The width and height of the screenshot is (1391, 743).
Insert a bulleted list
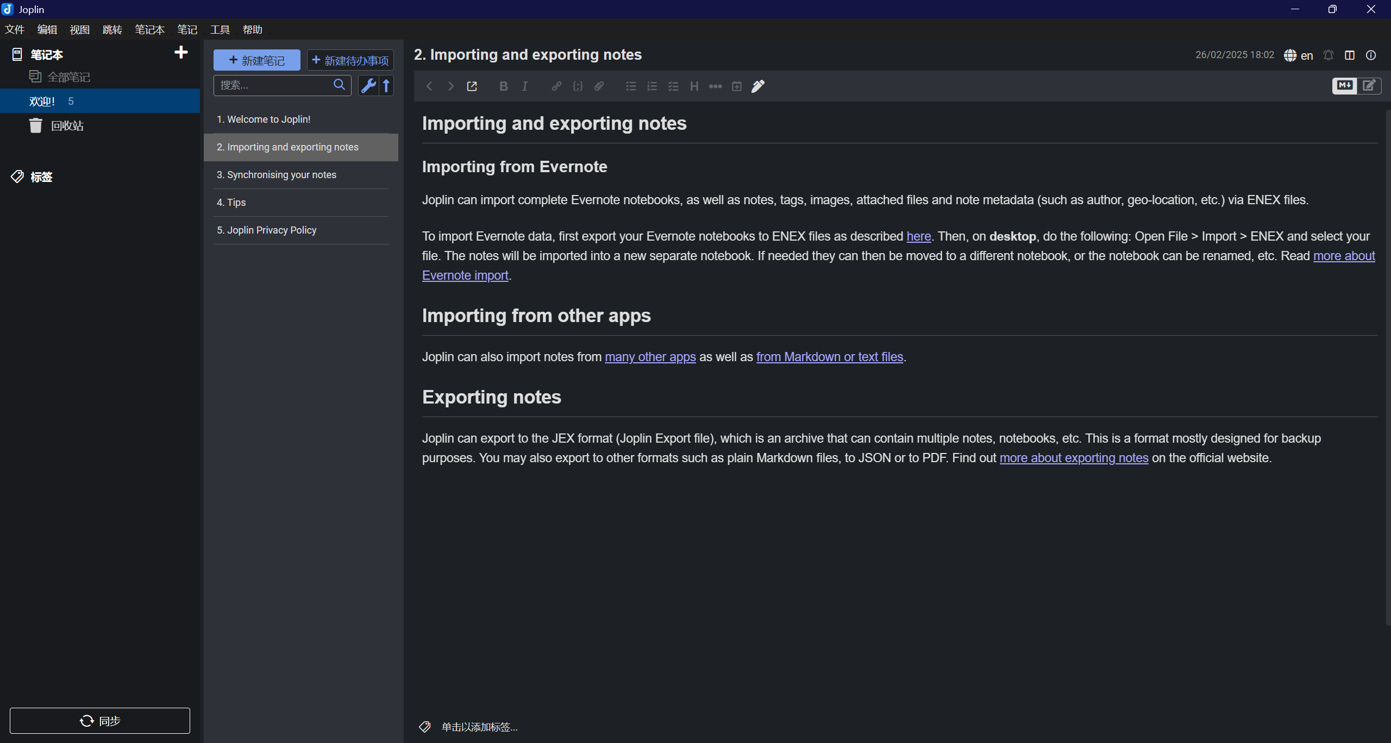click(630, 86)
